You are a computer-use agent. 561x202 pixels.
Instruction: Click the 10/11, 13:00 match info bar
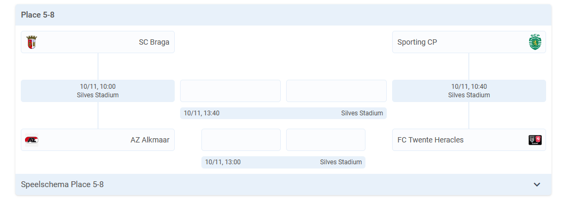pos(283,162)
